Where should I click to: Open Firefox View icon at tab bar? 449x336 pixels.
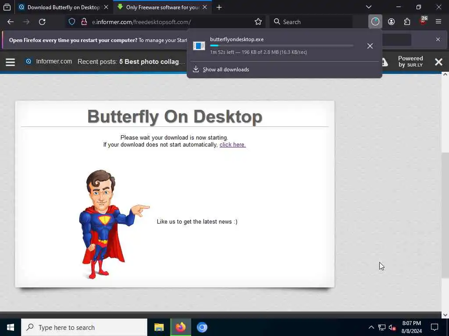(7, 7)
